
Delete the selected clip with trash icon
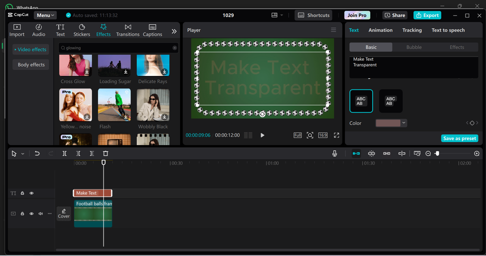click(106, 153)
